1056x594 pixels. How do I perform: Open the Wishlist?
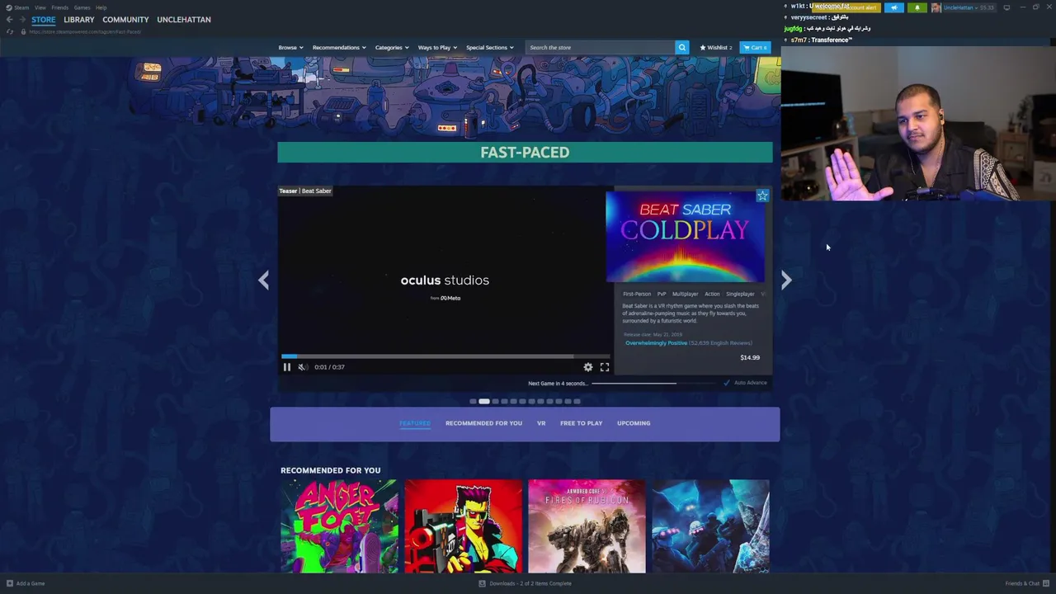point(715,47)
